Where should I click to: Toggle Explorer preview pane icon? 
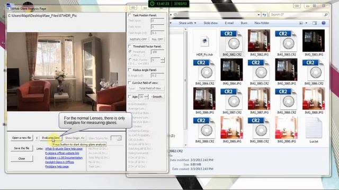click(x=315, y=23)
